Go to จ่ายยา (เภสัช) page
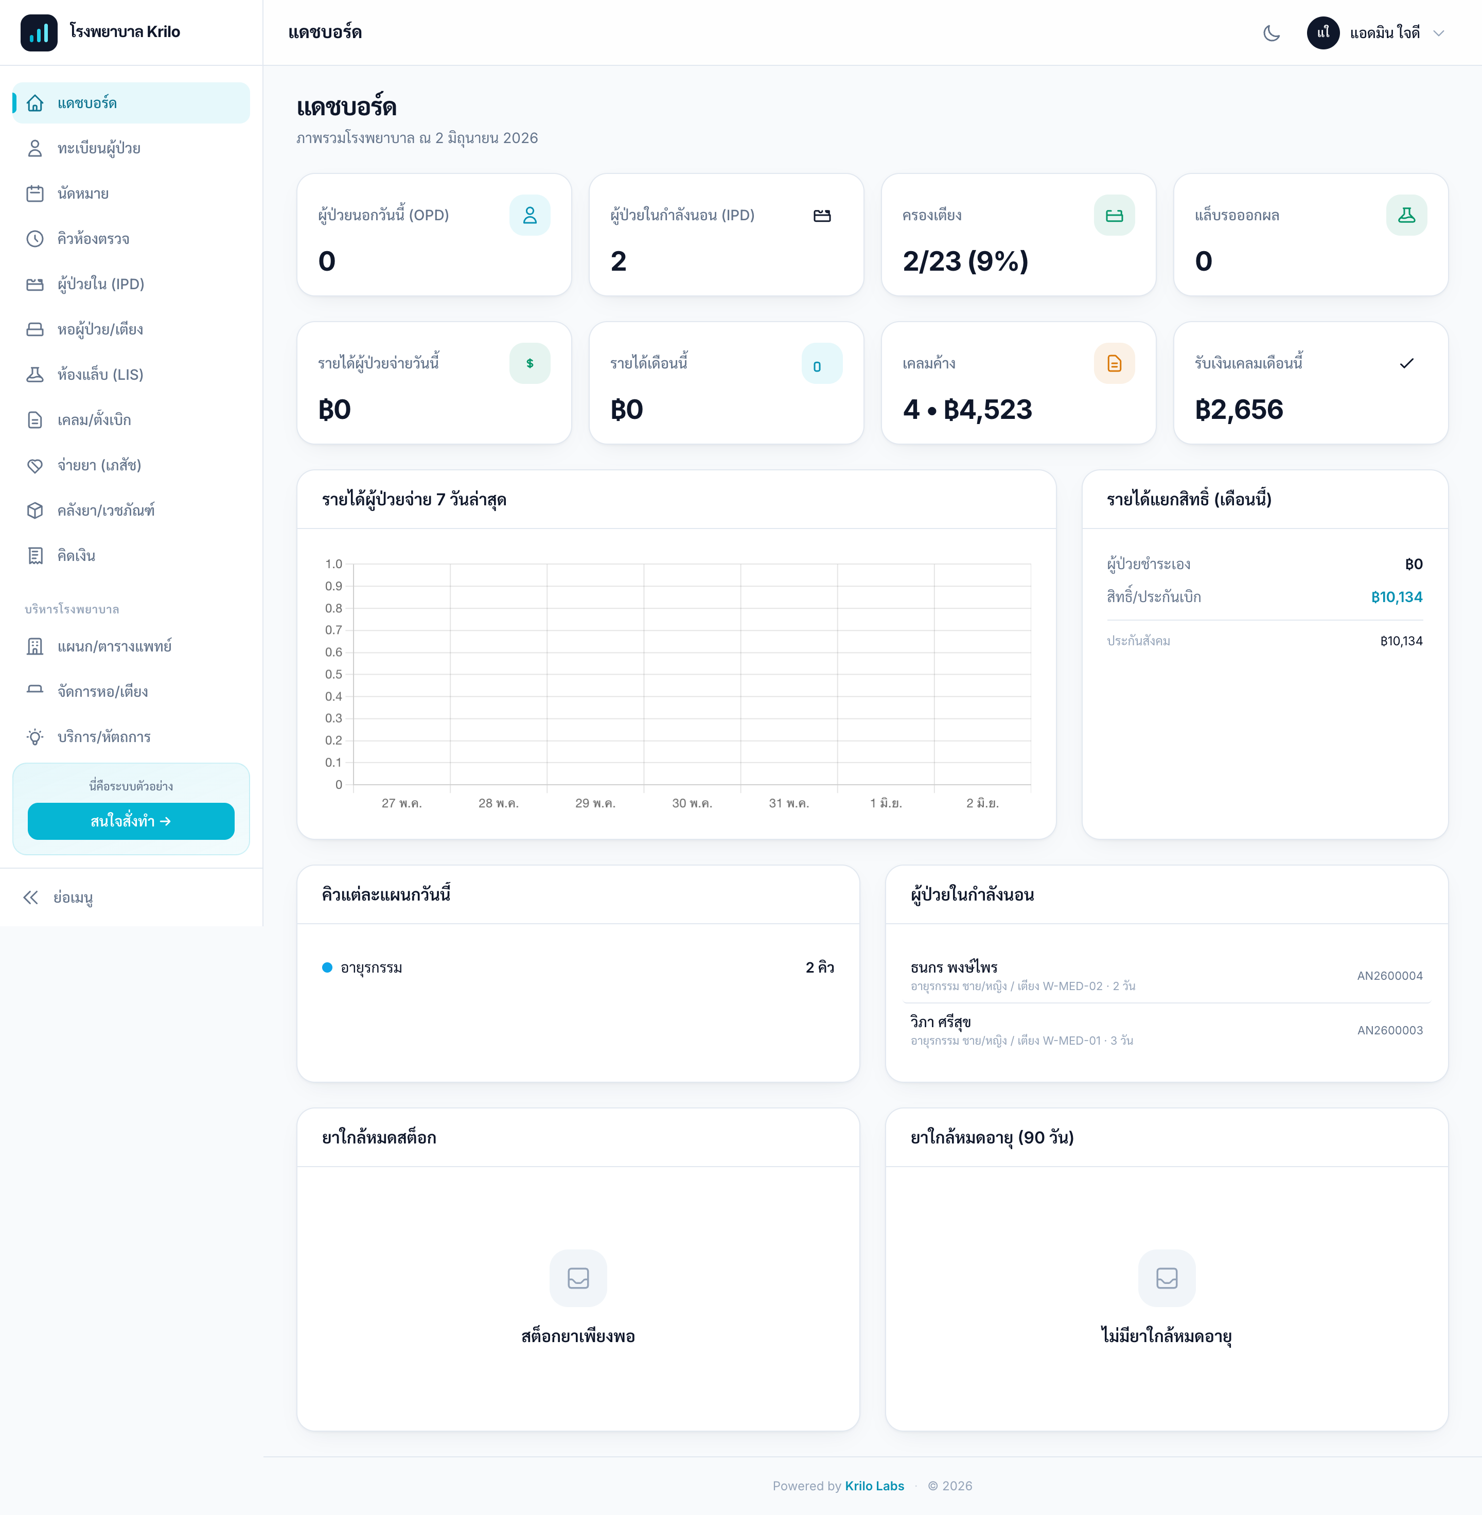 click(132, 465)
